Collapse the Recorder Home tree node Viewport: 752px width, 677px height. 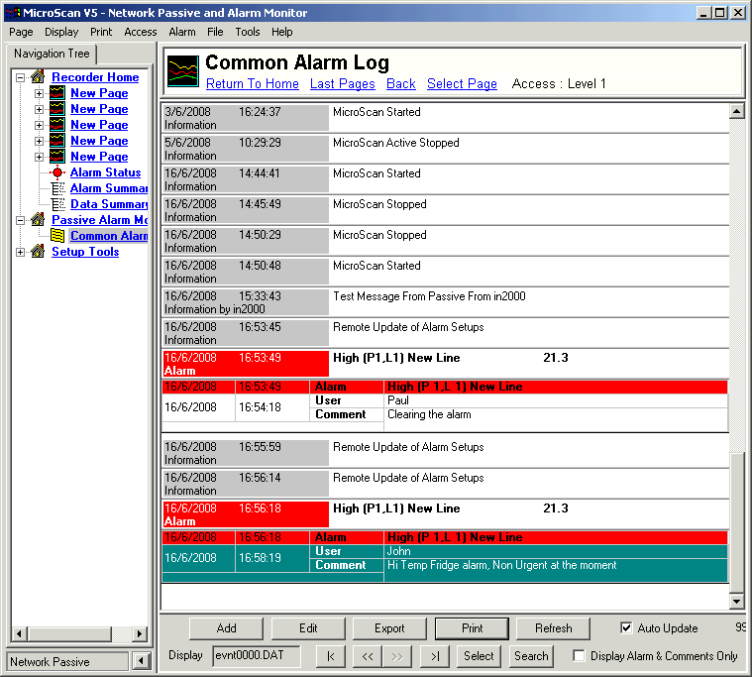point(20,77)
